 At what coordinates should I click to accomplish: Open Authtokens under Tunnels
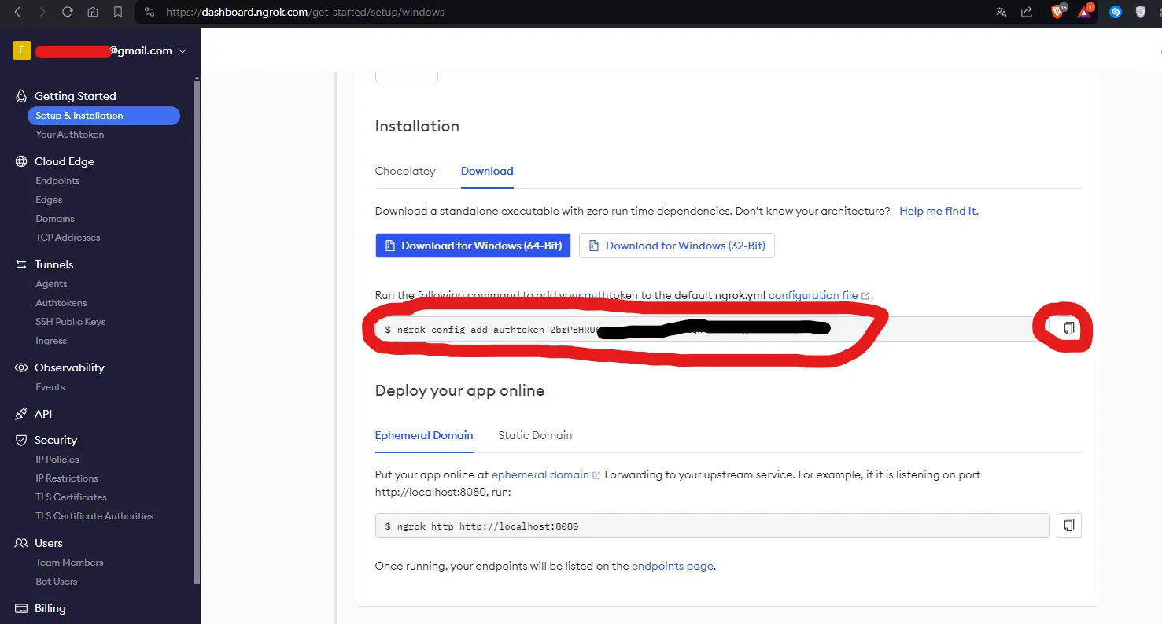click(61, 303)
